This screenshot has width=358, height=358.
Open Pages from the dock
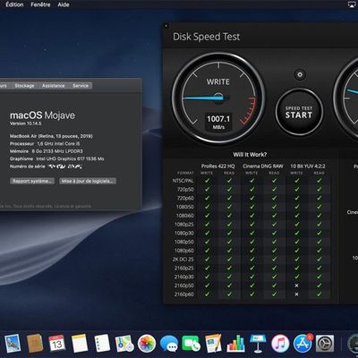[213, 344]
